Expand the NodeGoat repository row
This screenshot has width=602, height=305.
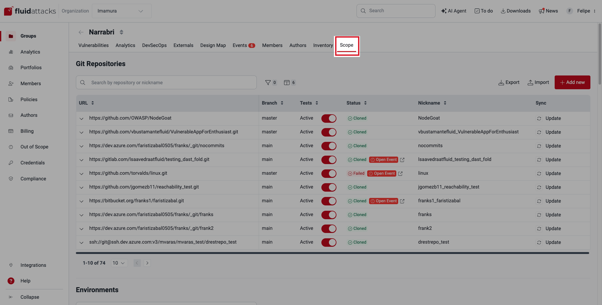pyautogui.click(x=82, y=119)
